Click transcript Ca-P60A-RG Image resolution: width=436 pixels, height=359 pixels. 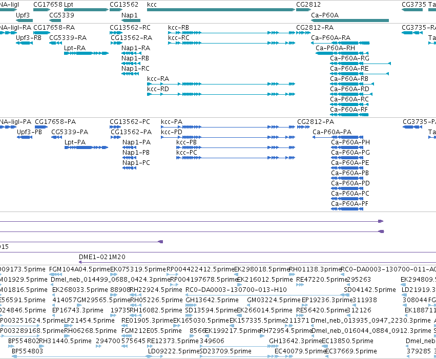(x=349, y=58)
